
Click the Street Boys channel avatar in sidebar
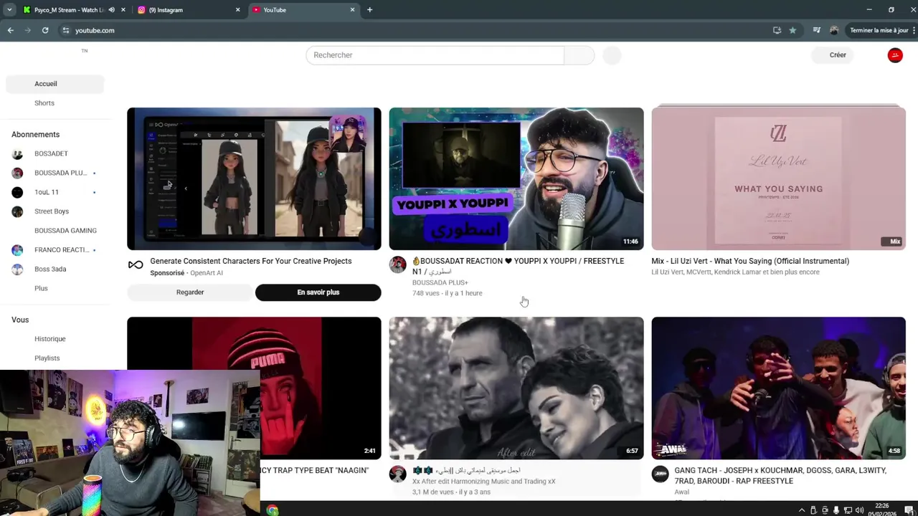click(x=17, y=211)
